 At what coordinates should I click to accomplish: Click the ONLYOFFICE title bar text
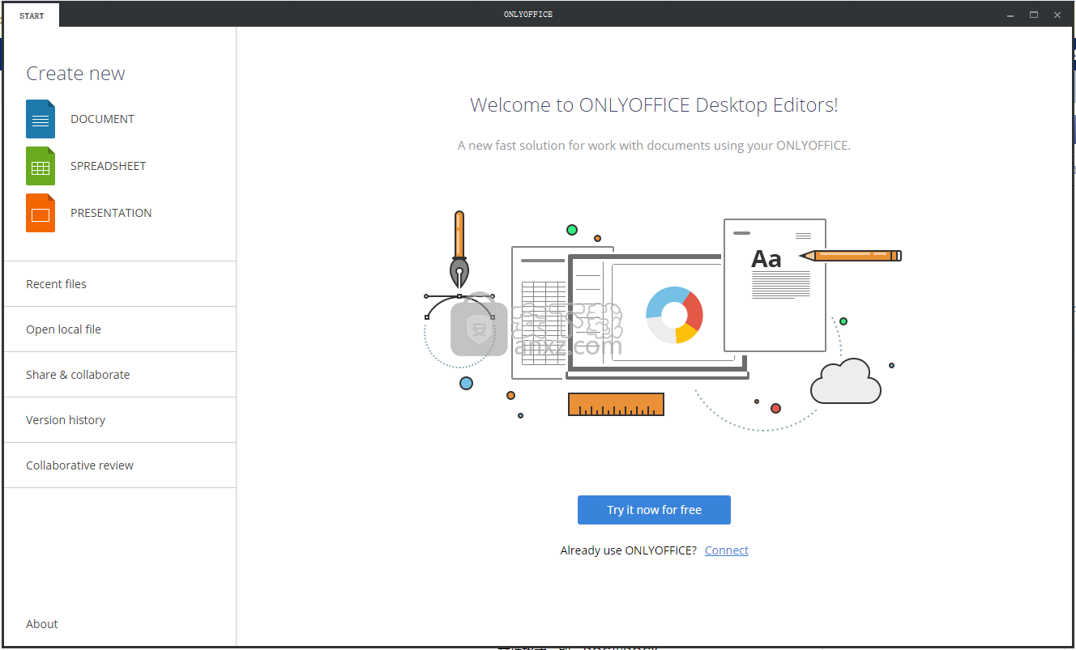pyautogui.click(x=527, y=15)
